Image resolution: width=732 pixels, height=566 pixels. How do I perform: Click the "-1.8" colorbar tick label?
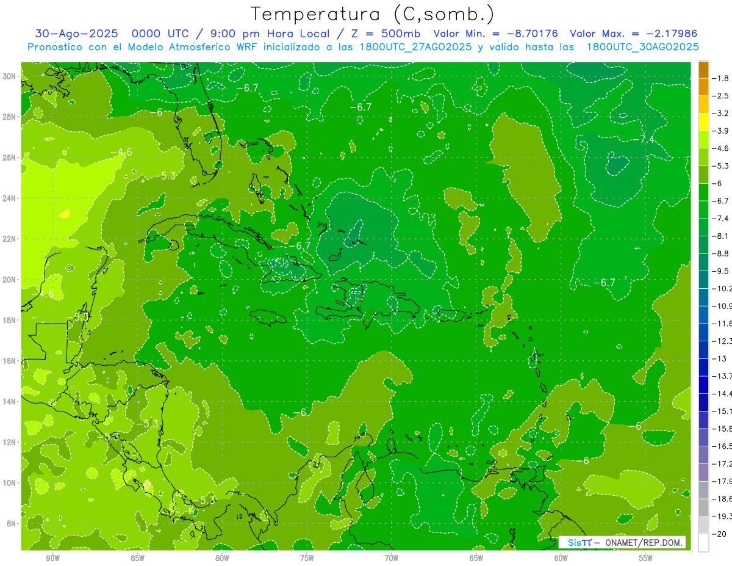point(720,78)
